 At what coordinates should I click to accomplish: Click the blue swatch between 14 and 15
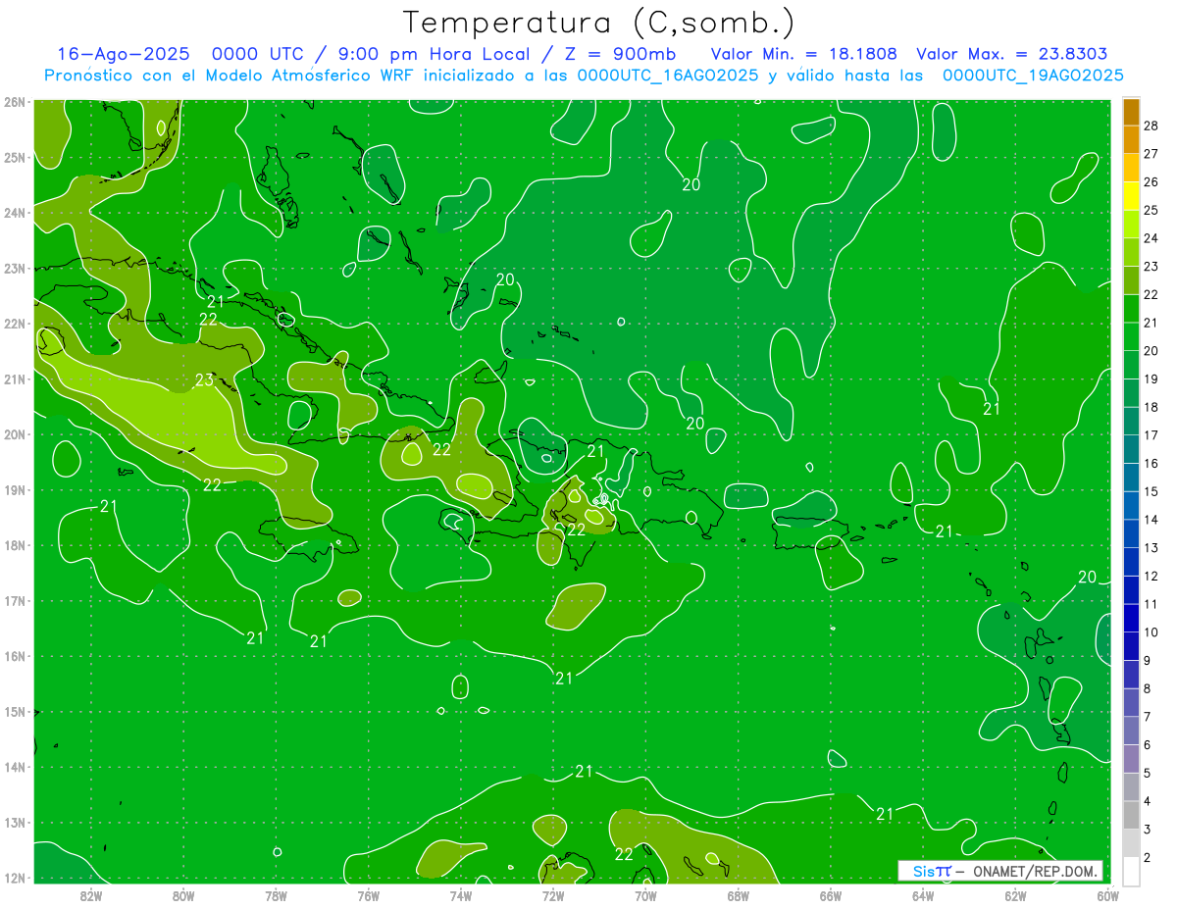pos(1131,505)
